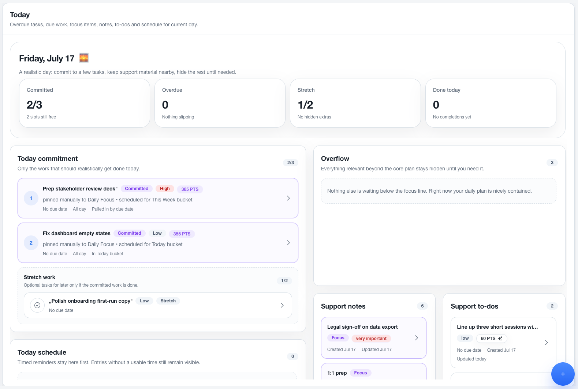Click the blue plus add button
Image resolution: width=578 pixels, height=389 pixels.
point(563,374)
